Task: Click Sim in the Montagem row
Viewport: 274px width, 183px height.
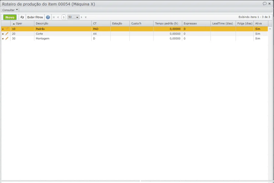Action: coord(258,38)
